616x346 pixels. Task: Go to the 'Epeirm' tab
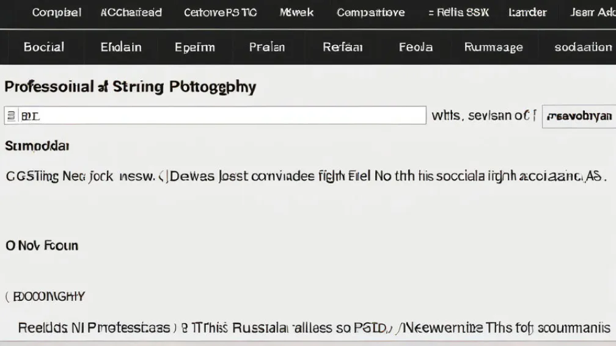(194, 47)
